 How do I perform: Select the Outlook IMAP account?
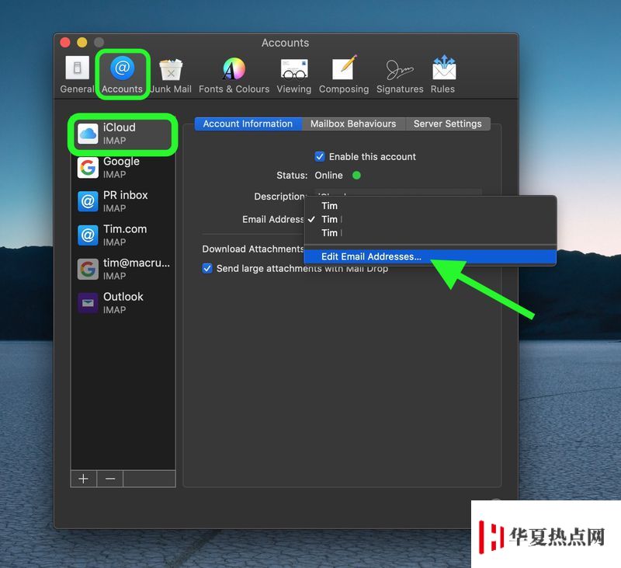coord(123,303)
